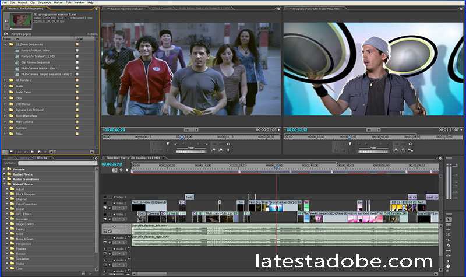This screenshot has width=466, height=277.
Task: Create a new bin in Project panel
Action: click(x=33, y=152)
